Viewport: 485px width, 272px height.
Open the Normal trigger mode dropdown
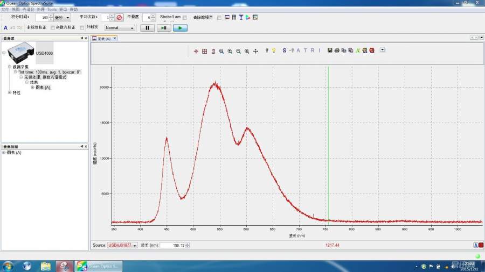pyautogui.click(x=120, y=27)
